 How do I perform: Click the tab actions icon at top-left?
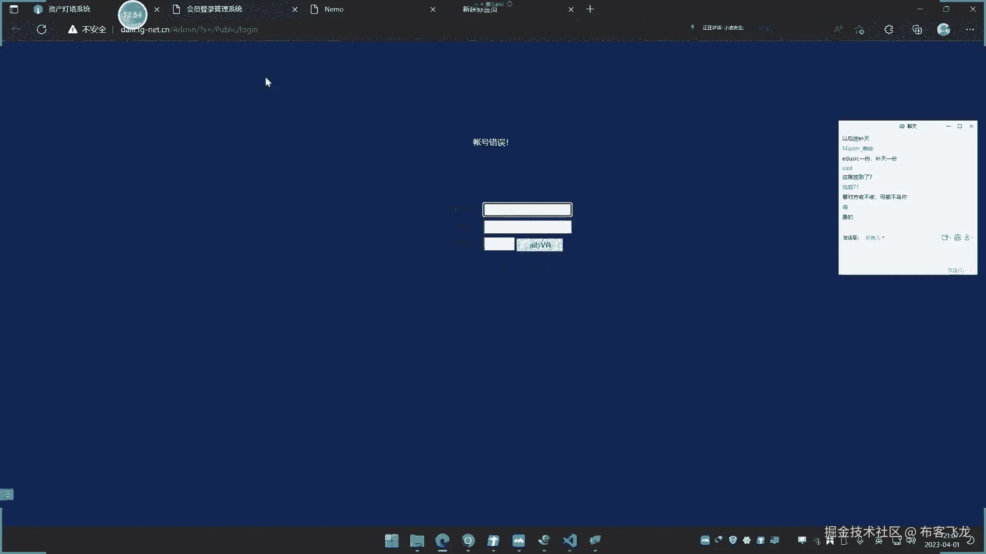(x=14, y=9)
